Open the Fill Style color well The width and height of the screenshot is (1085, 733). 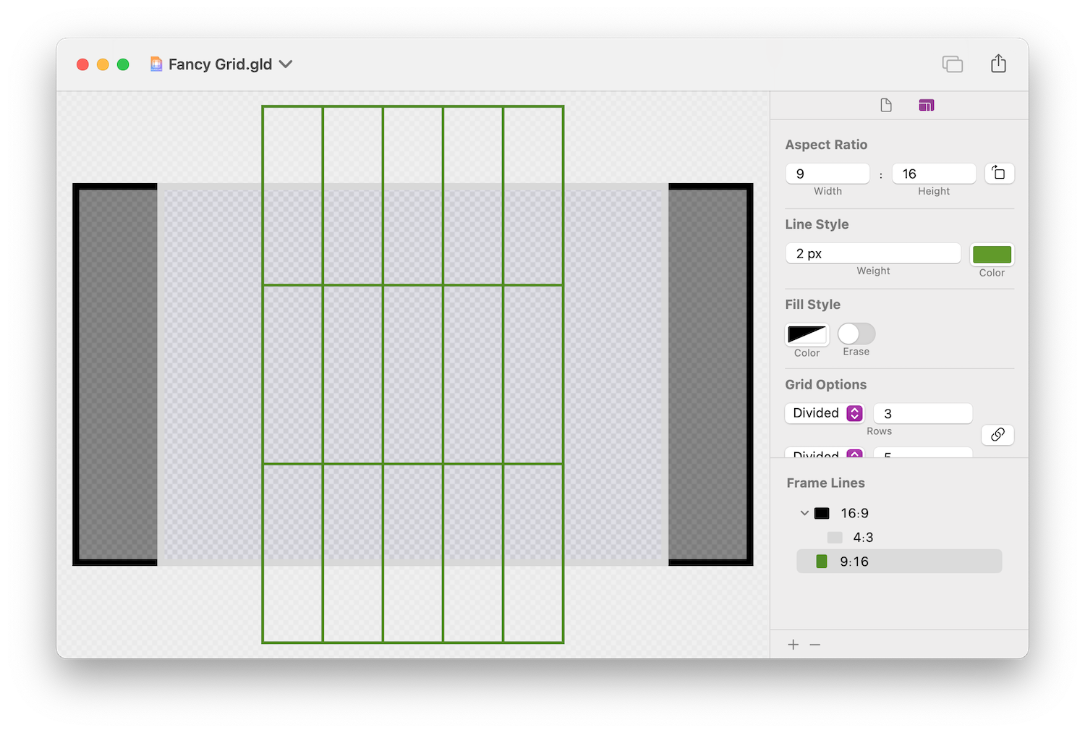coord(807,334)
